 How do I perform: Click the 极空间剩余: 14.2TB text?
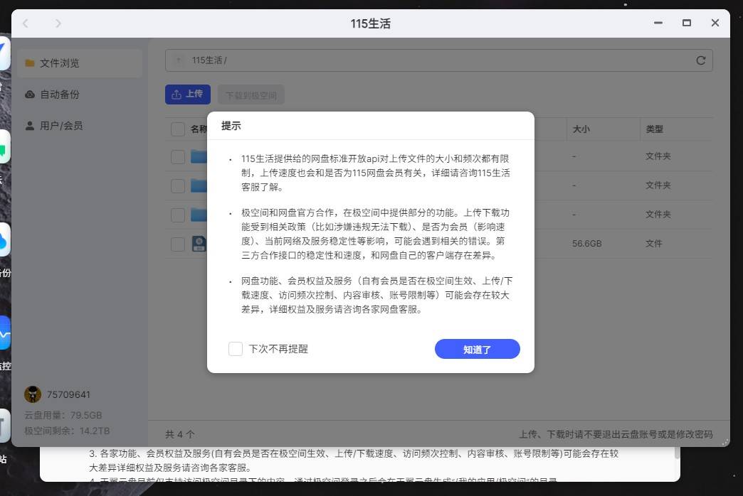(x=67, y=431)
